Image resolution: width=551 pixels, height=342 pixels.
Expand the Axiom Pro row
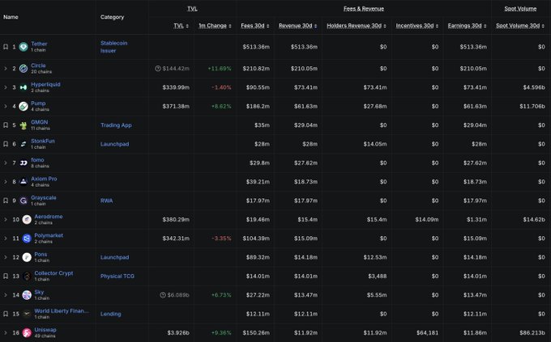[x=6, y=182]
